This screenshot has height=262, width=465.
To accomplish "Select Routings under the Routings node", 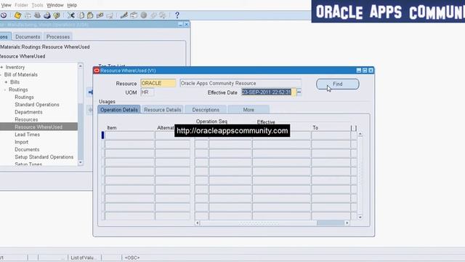I will click(x=24, y=97).
